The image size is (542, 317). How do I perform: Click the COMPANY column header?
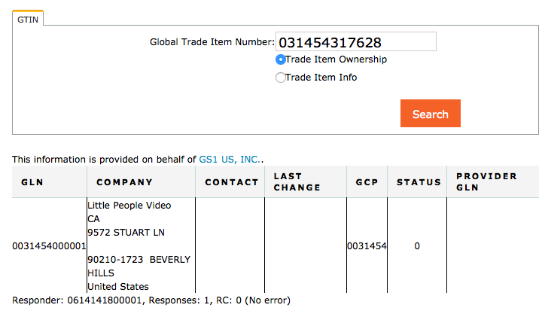[x=124, y=182]
